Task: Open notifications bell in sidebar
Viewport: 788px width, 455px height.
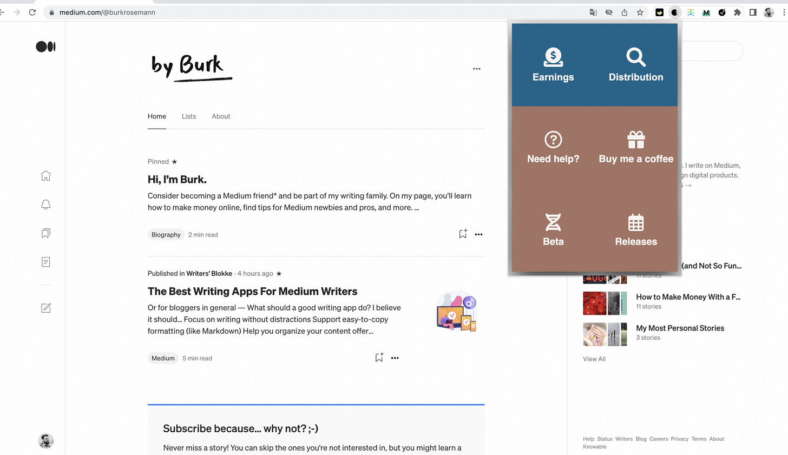Action: (x=46, y=205)
